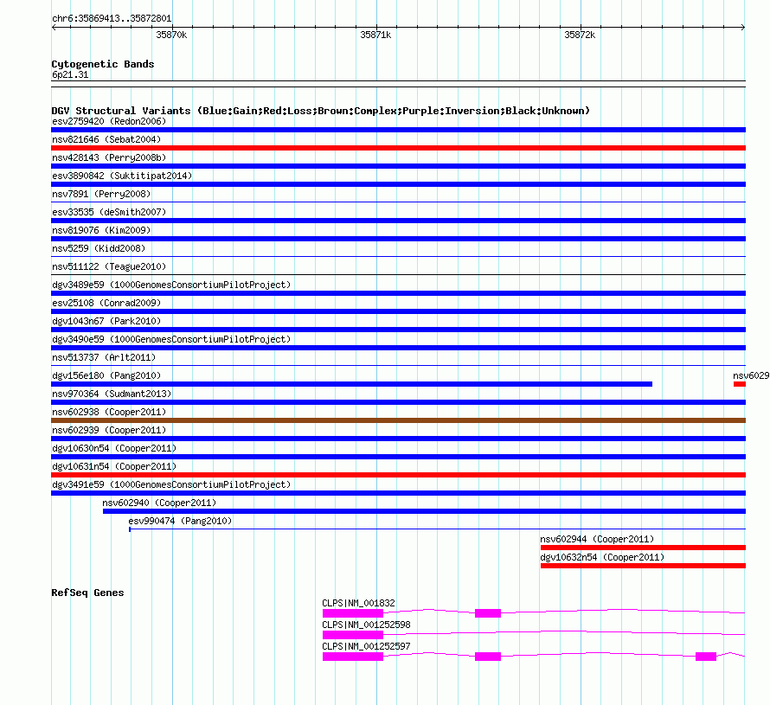Click the 35871k ruler position

[375, 35]
